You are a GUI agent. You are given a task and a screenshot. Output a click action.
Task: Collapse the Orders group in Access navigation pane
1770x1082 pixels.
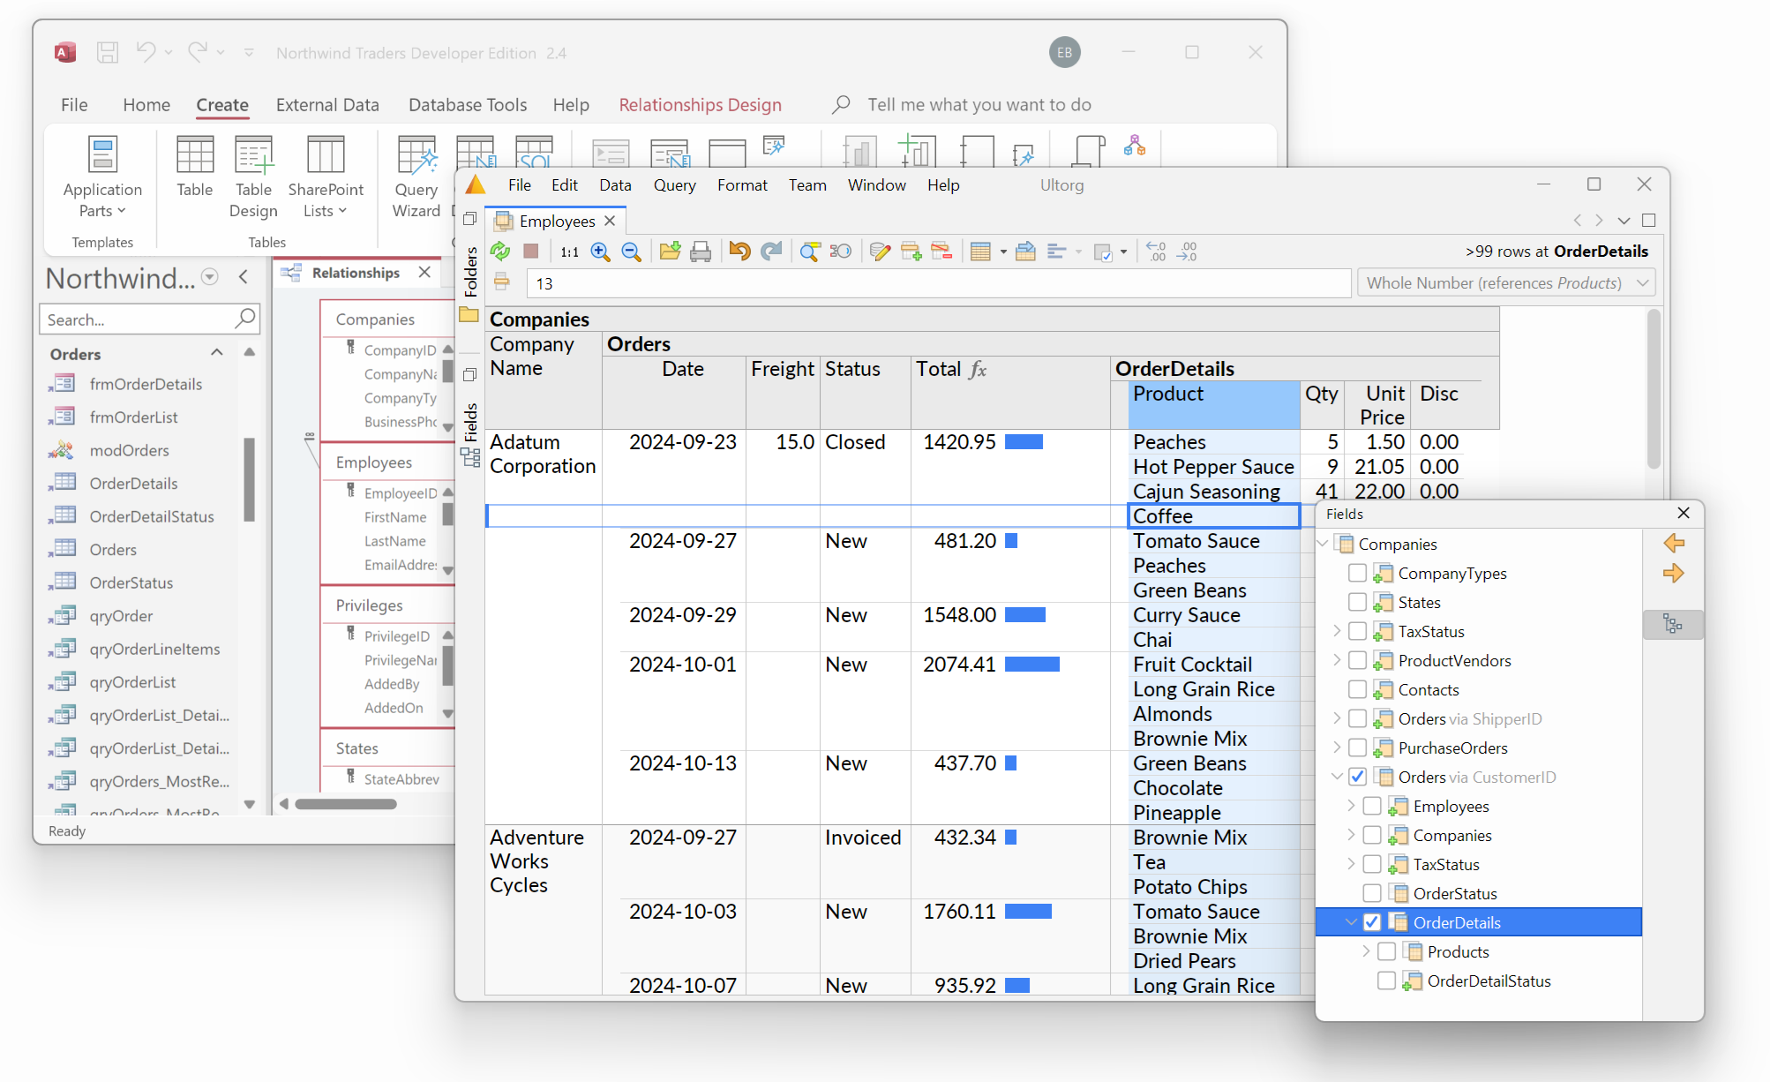pos(216,351)
